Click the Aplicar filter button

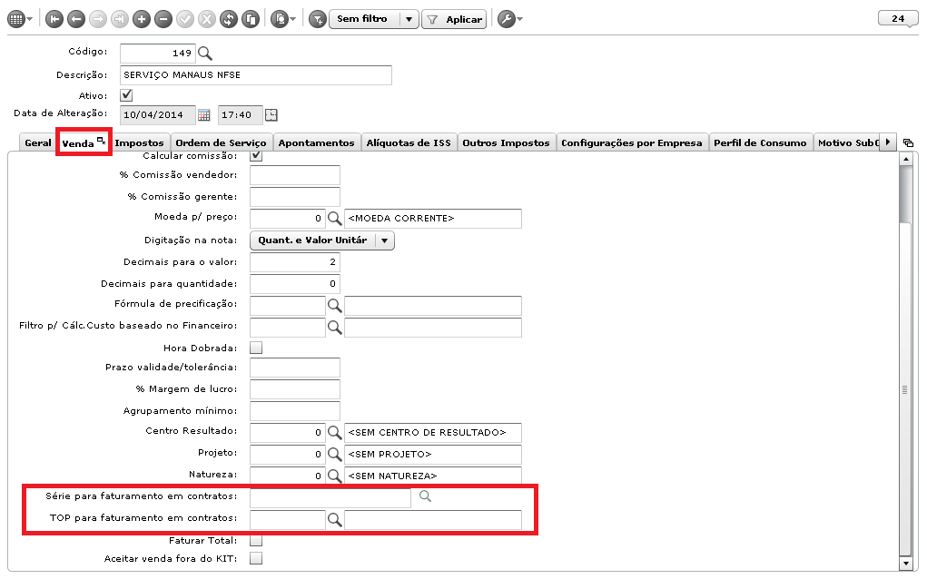[454, 19]
